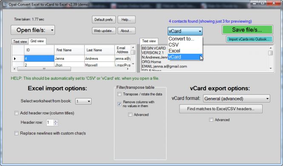The image size is (283, 166).
Task: Choose CSV from the format list
Action: pos(185,45)
